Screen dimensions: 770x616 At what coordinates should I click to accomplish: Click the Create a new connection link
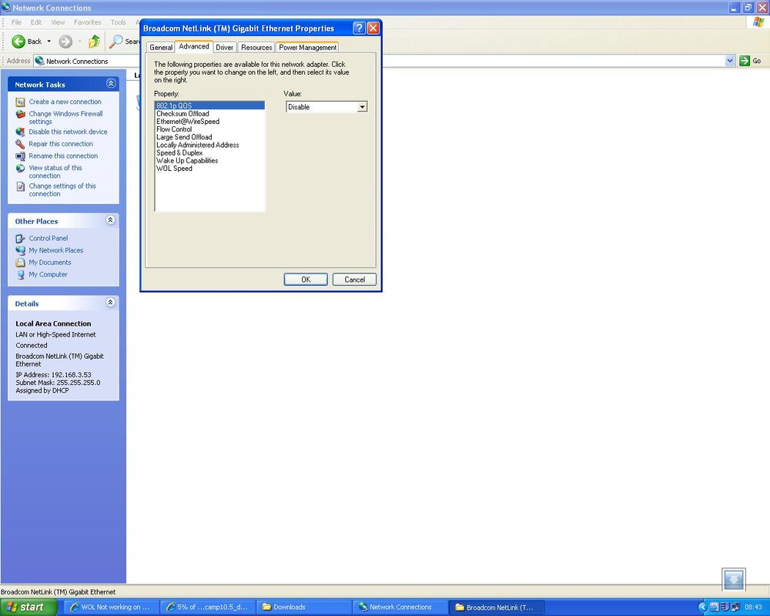point(65,102)
